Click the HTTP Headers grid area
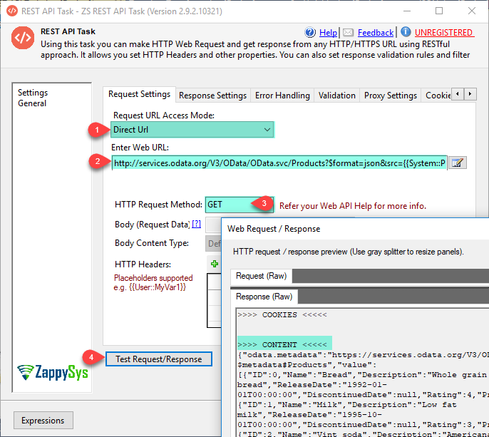This screenshot has width=489, height=437. [x=215, y=300]
